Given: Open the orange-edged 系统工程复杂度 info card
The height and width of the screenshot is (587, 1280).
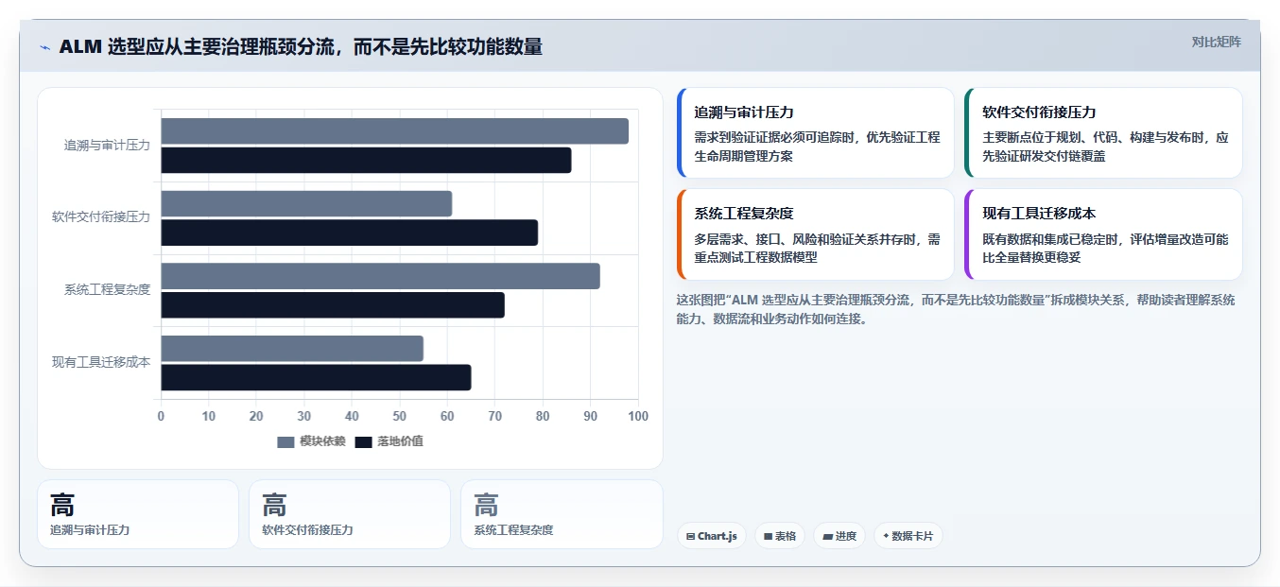Looking at the screenshot, I should pyautogui.click(x=816, y=234).
